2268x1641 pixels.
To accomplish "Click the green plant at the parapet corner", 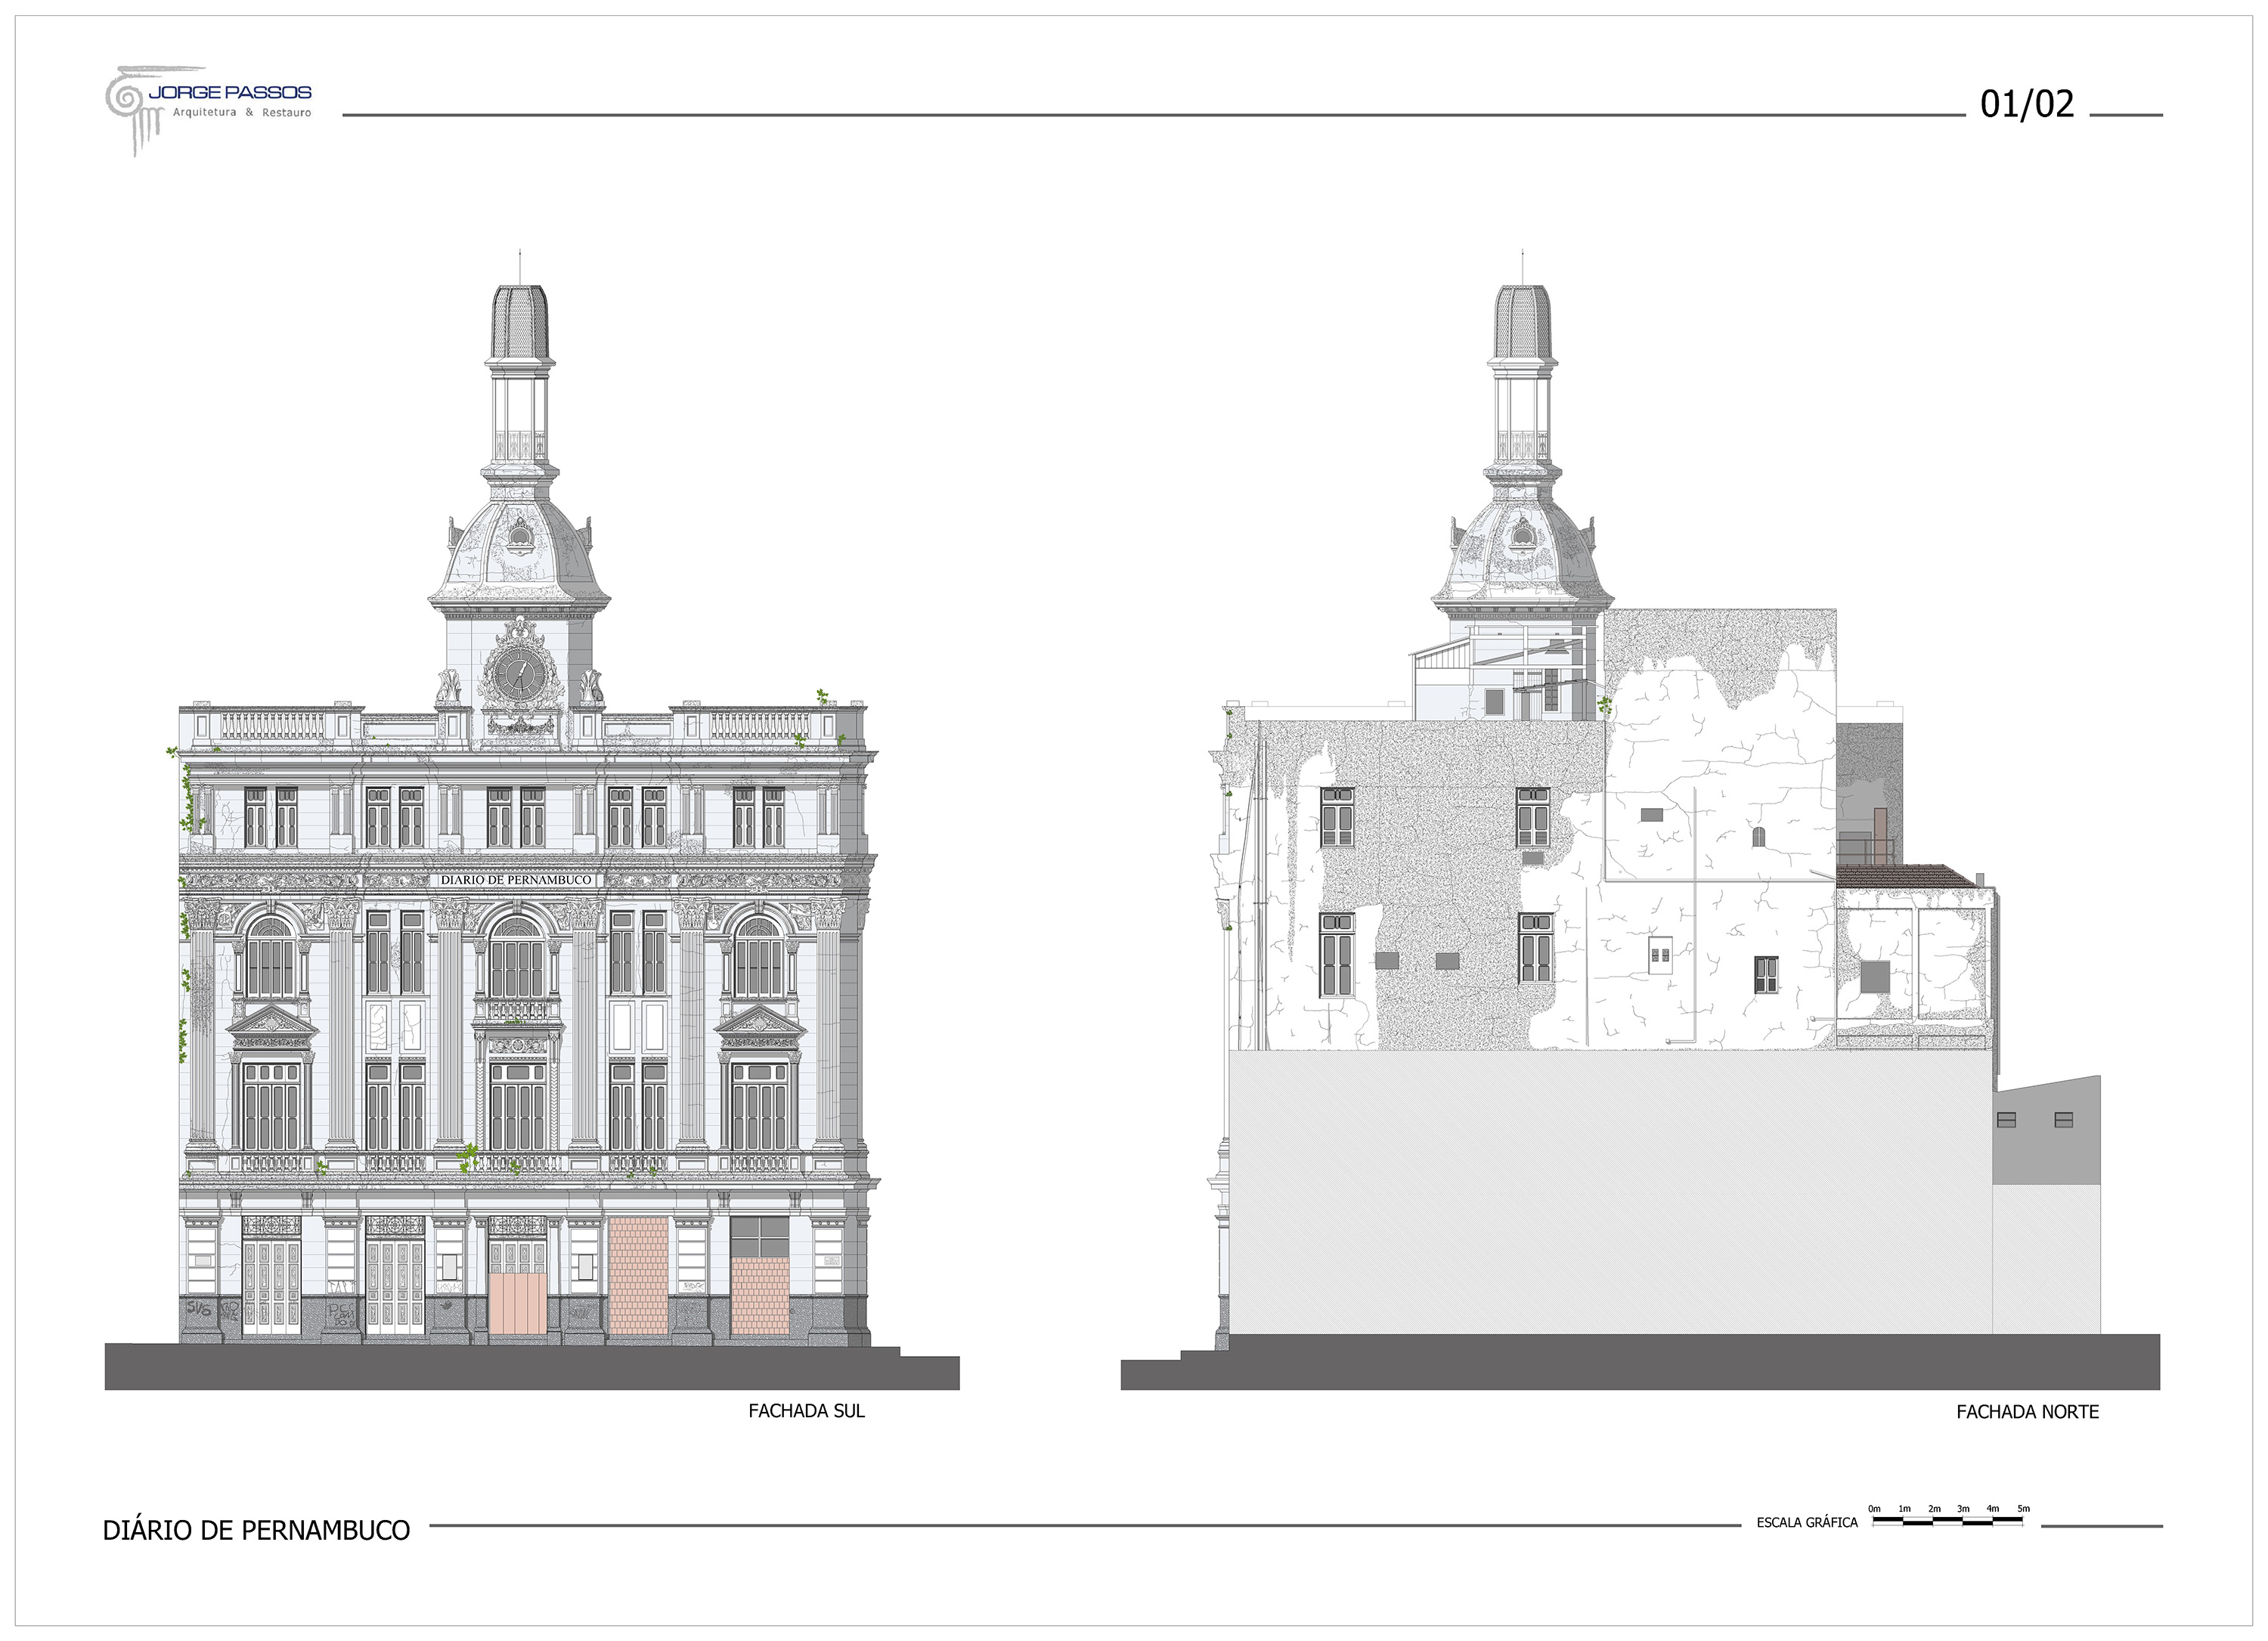I will click(822, 696).
